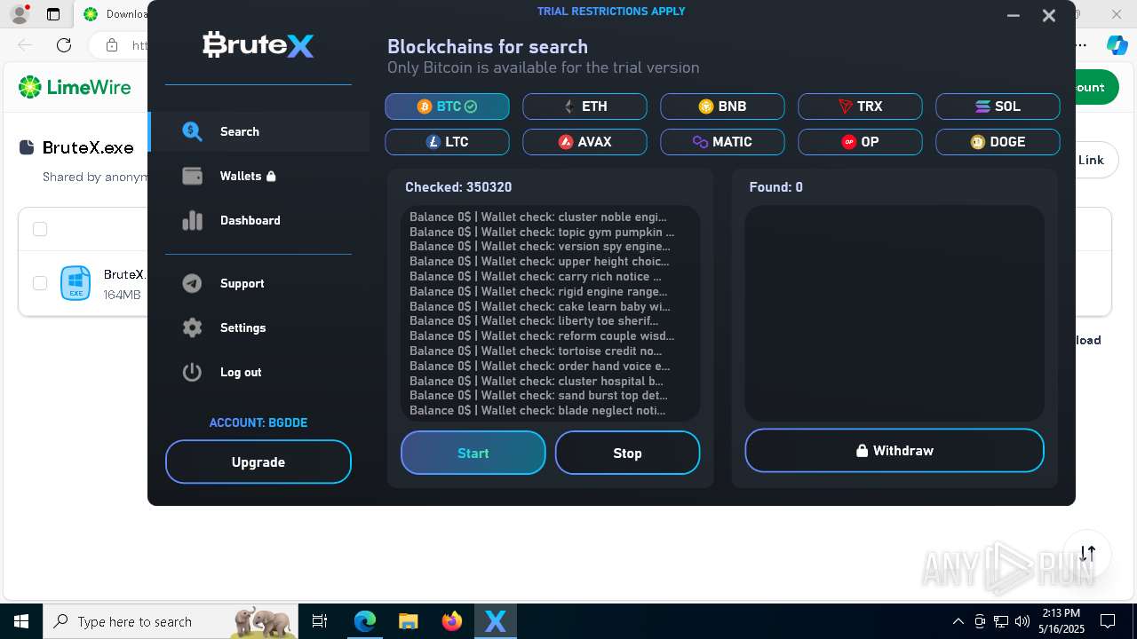Minimize the BruteX window

(1014, 15)
